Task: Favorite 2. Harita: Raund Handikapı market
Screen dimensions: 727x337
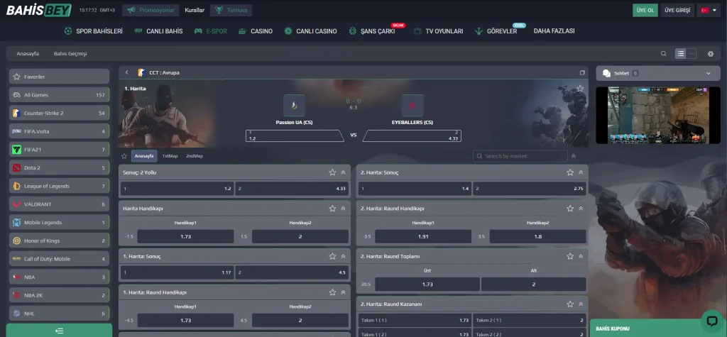Action: 570,209
